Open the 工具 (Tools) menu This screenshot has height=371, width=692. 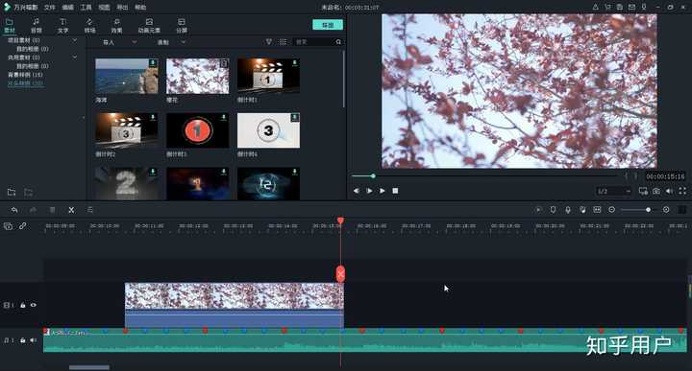pos(86,8)
